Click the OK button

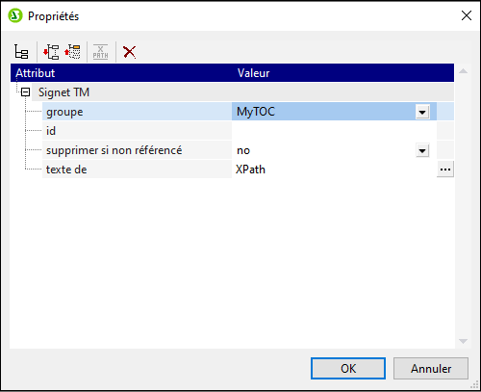coord(348,369)
